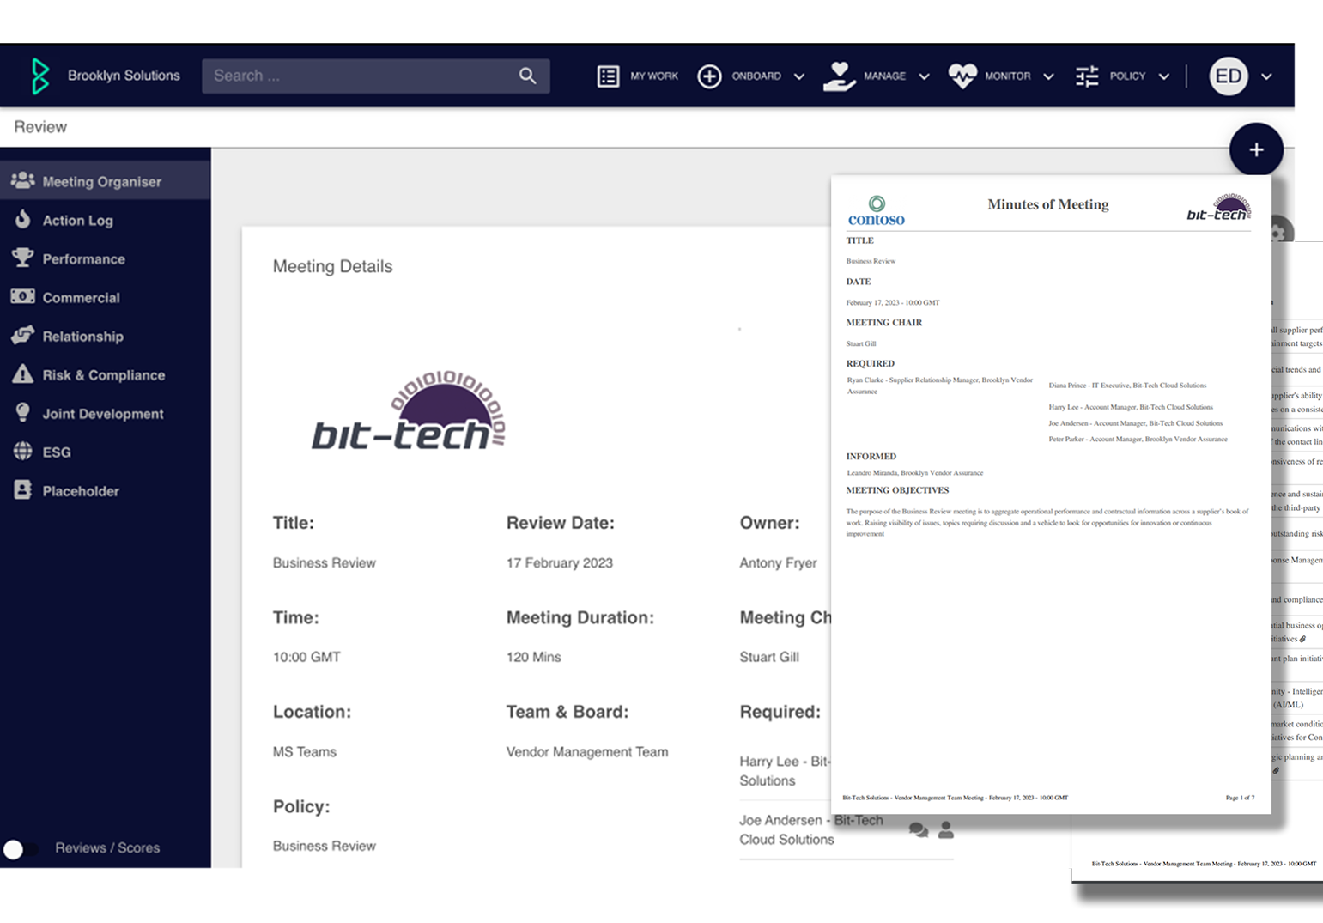Click the 'Business Review' title value
The width and height of the screenshot is (1323, 923).
(324, 563)
